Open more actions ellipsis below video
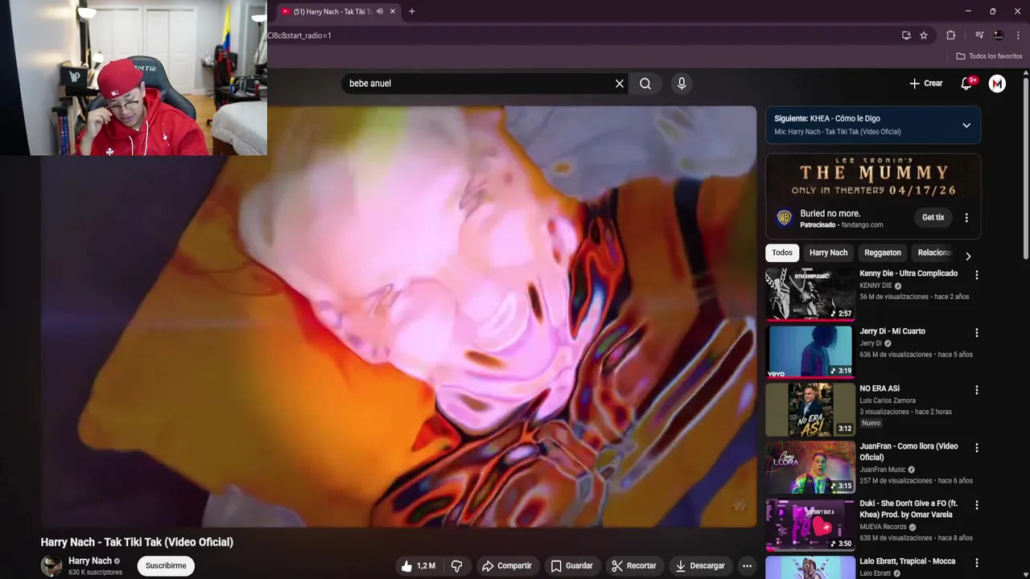Image resolution: width=1030 pixels, height=579 pixels. pos(747,566)
